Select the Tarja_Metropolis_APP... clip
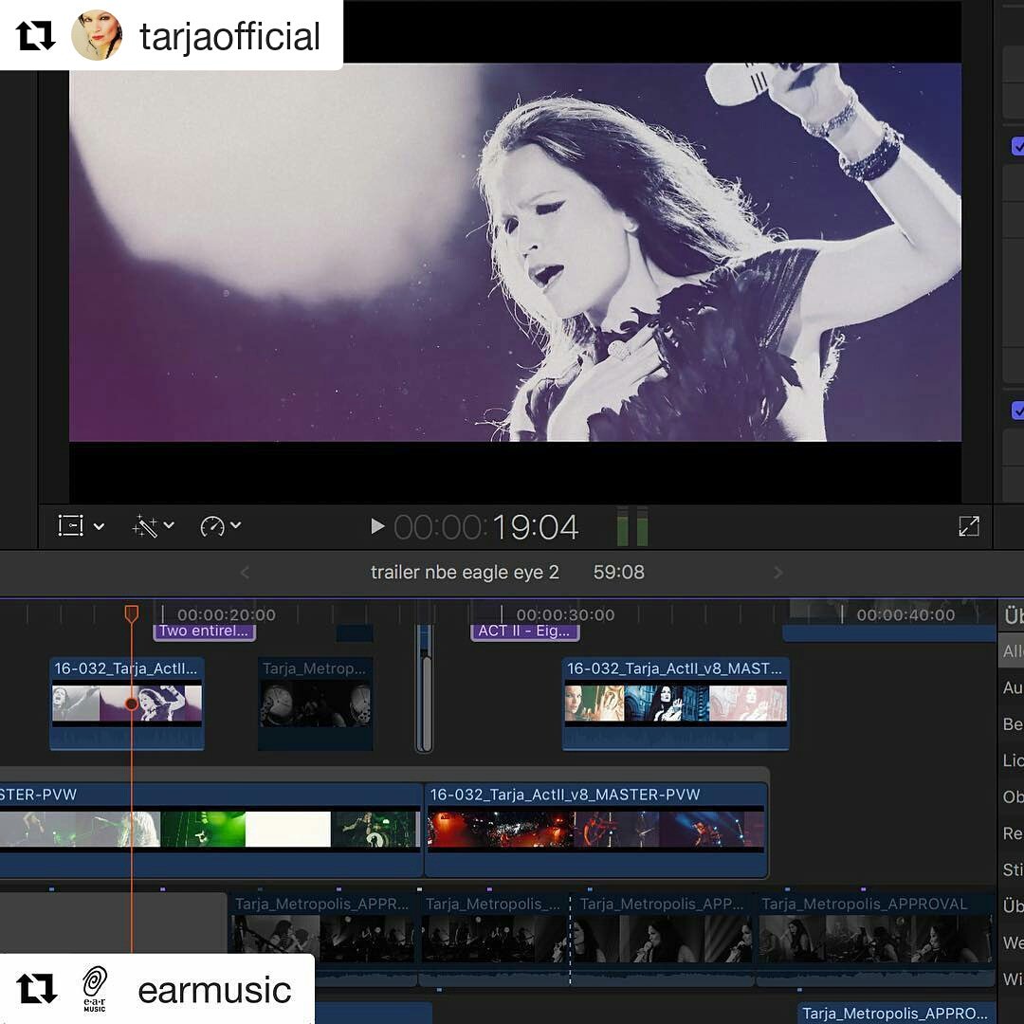The height and width of the screenshot is (1024, 1024). tap(664, 939)
